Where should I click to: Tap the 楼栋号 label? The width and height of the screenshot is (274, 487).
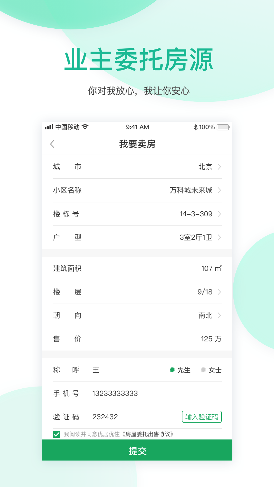click(66, 214)
